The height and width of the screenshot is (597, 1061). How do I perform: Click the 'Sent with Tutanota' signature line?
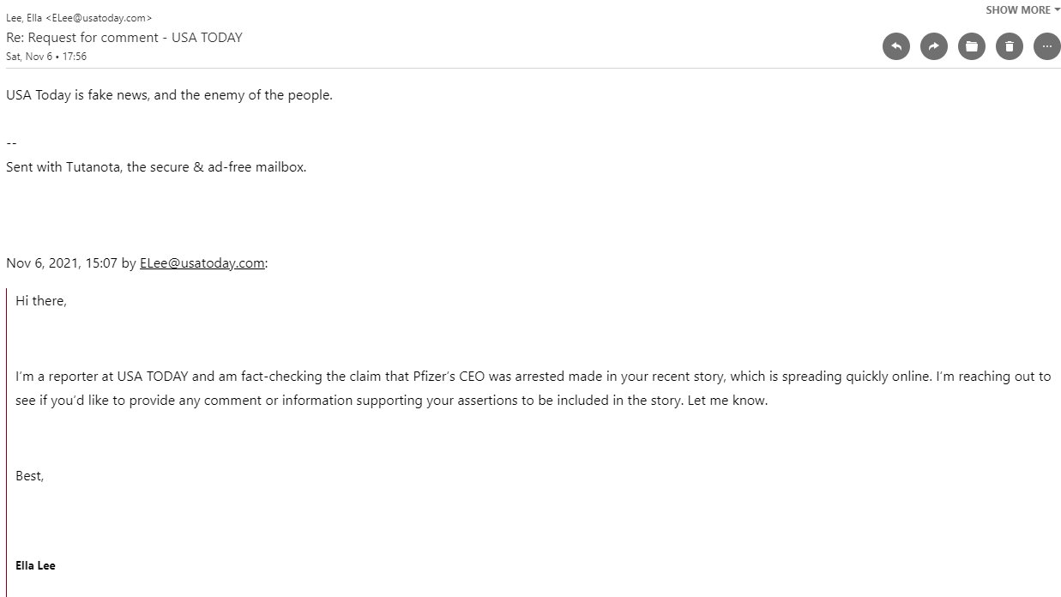pos(156,167)
